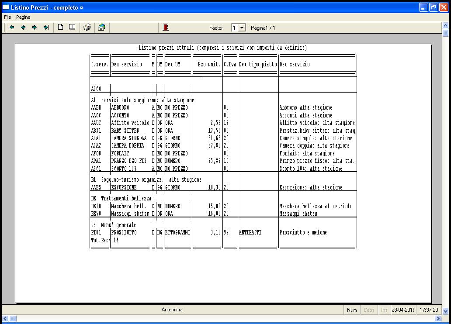Click the 'Massaggi shatsu' short description cell

pos(130,214)
